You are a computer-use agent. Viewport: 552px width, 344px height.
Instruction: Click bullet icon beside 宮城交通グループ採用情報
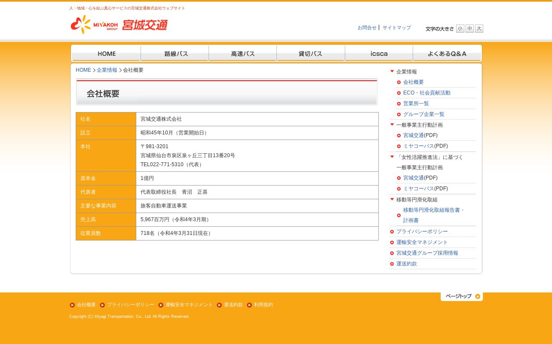pyautogui.click(x=392, y=253)
